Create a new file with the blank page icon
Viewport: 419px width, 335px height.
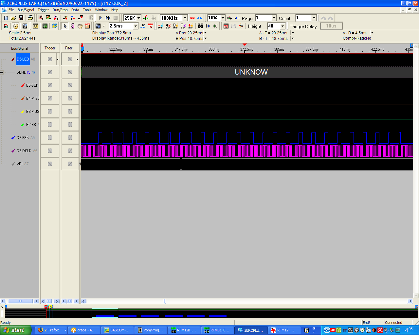[x=6, y=18]
